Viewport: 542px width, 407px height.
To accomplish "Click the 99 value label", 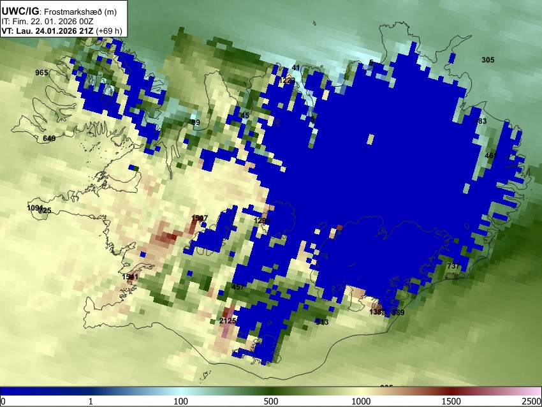I will click(x=196, y=122).
